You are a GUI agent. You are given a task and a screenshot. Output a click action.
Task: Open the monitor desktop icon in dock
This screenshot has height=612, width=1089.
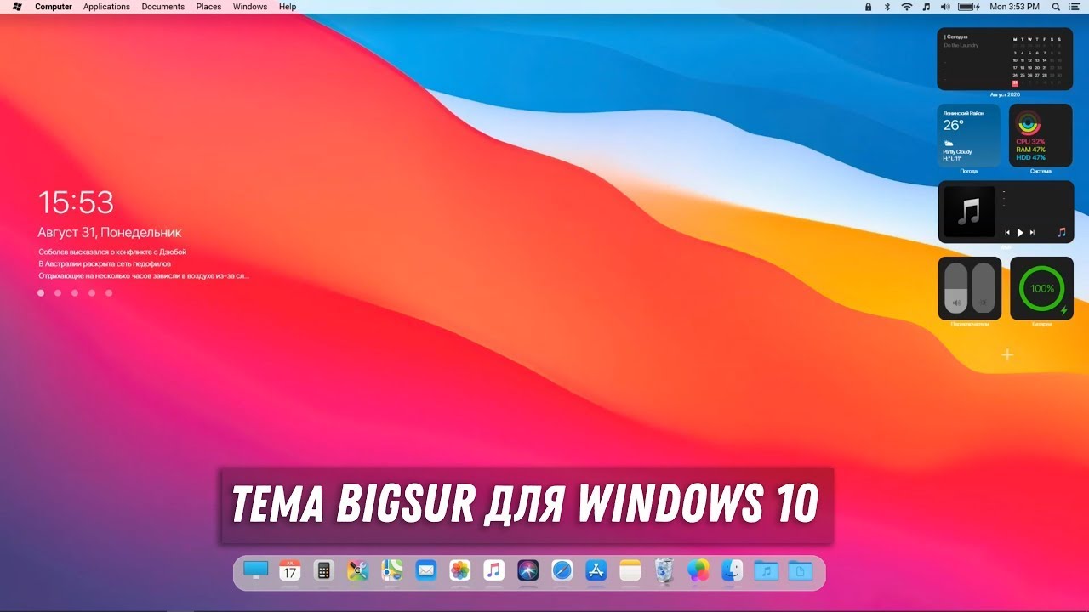pyautogui.click(x=255, y=571)
